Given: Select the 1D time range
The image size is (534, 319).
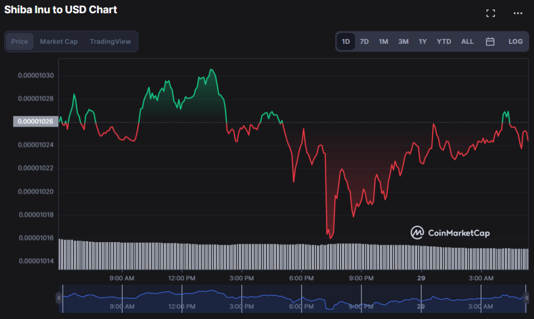Looking at the screenshot, I should coord(346,42).
